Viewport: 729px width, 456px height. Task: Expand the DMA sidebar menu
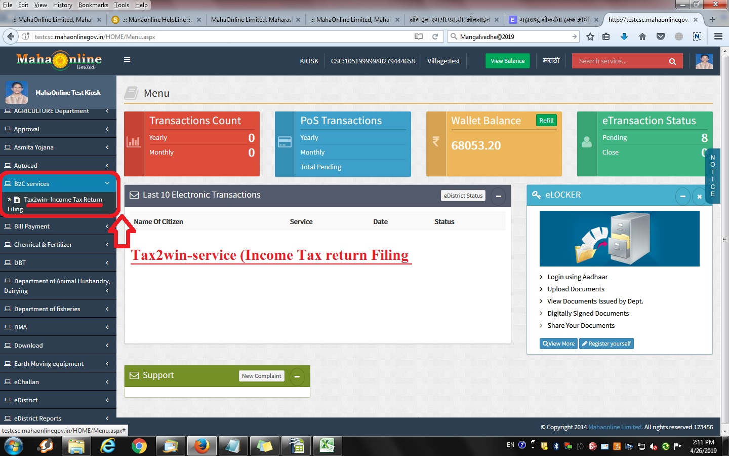coord(58,327)
